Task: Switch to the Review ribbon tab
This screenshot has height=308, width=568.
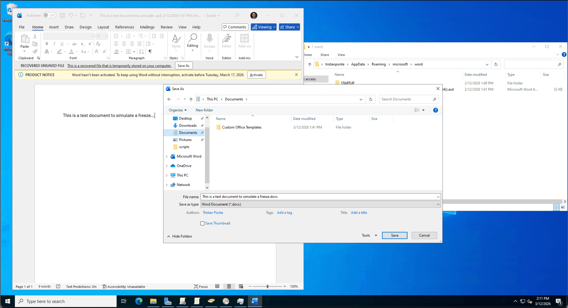Action: (167, 27)
